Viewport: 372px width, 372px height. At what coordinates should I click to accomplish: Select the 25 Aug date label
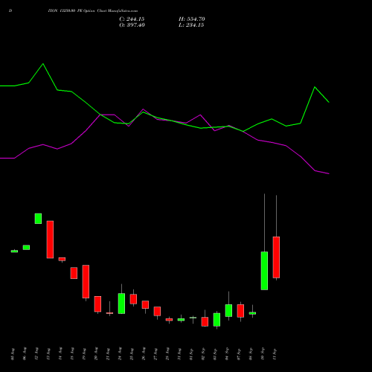click(x=132, y=354)
